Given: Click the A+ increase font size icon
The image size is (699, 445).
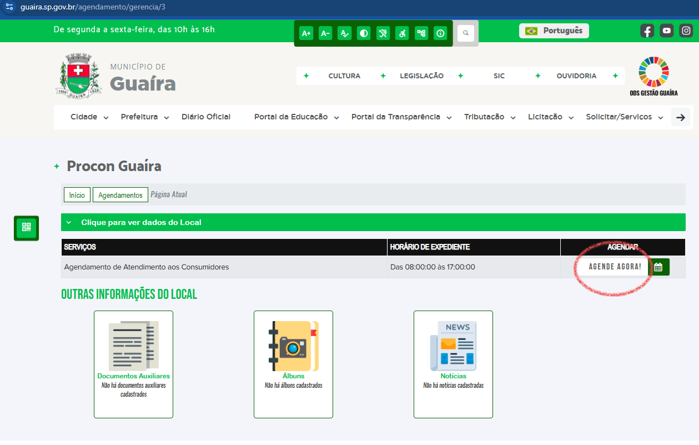Looking at the screenshot, I should click(306, 33).
